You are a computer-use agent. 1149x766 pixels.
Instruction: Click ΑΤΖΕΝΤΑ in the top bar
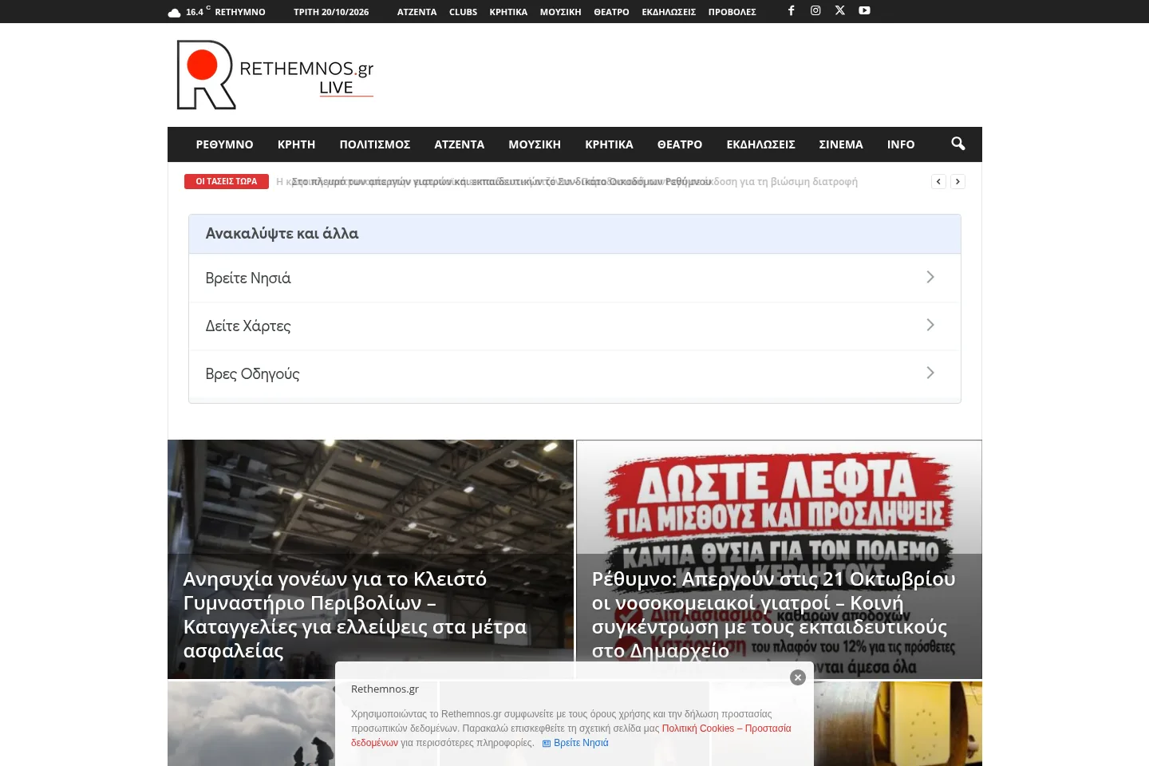pos(417,12)
